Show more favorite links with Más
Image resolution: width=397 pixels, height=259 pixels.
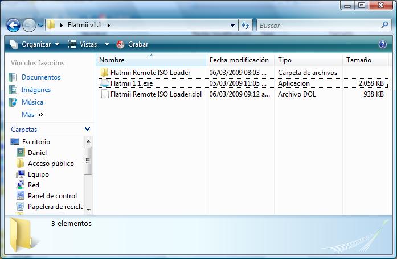point(32,115)
